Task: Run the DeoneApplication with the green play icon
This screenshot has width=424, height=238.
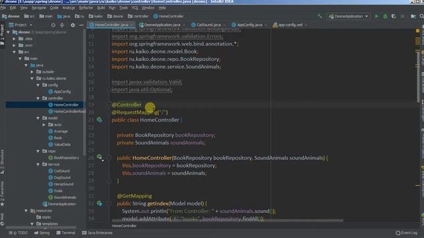Action: point(376,17)
